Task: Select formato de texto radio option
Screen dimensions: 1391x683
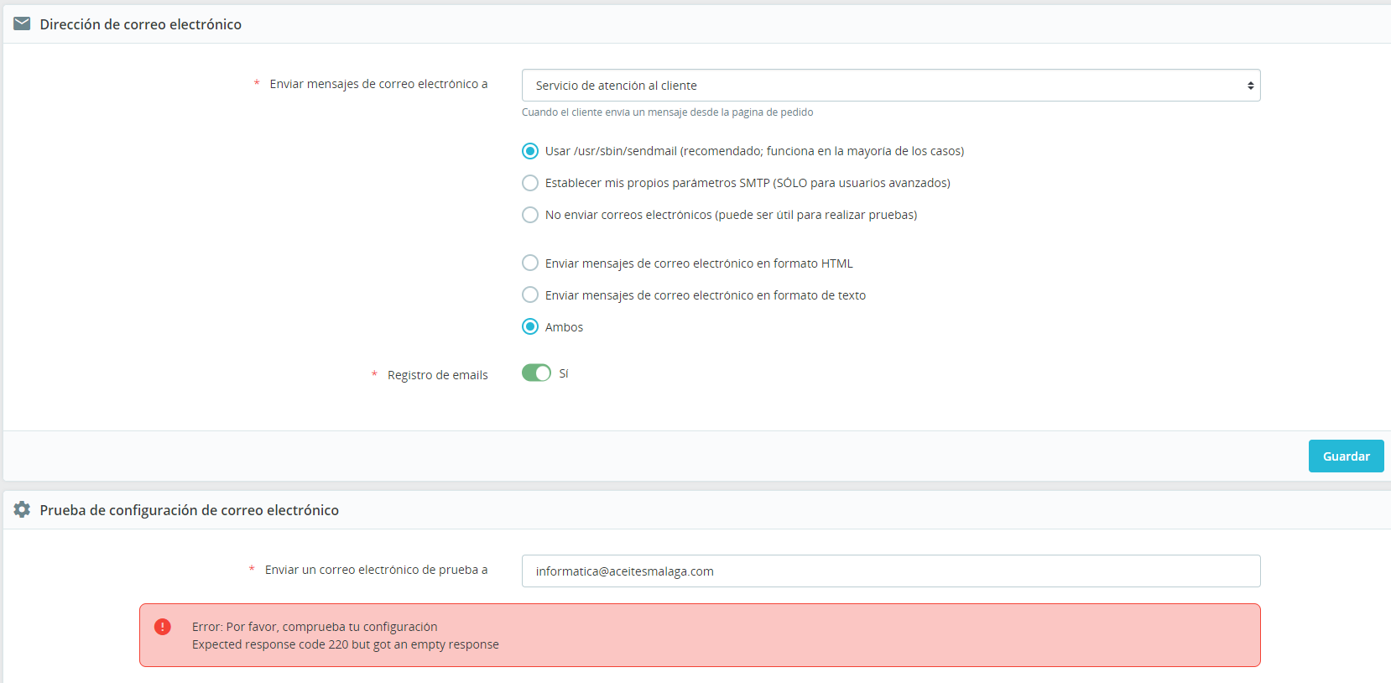Action: [530, 295]
